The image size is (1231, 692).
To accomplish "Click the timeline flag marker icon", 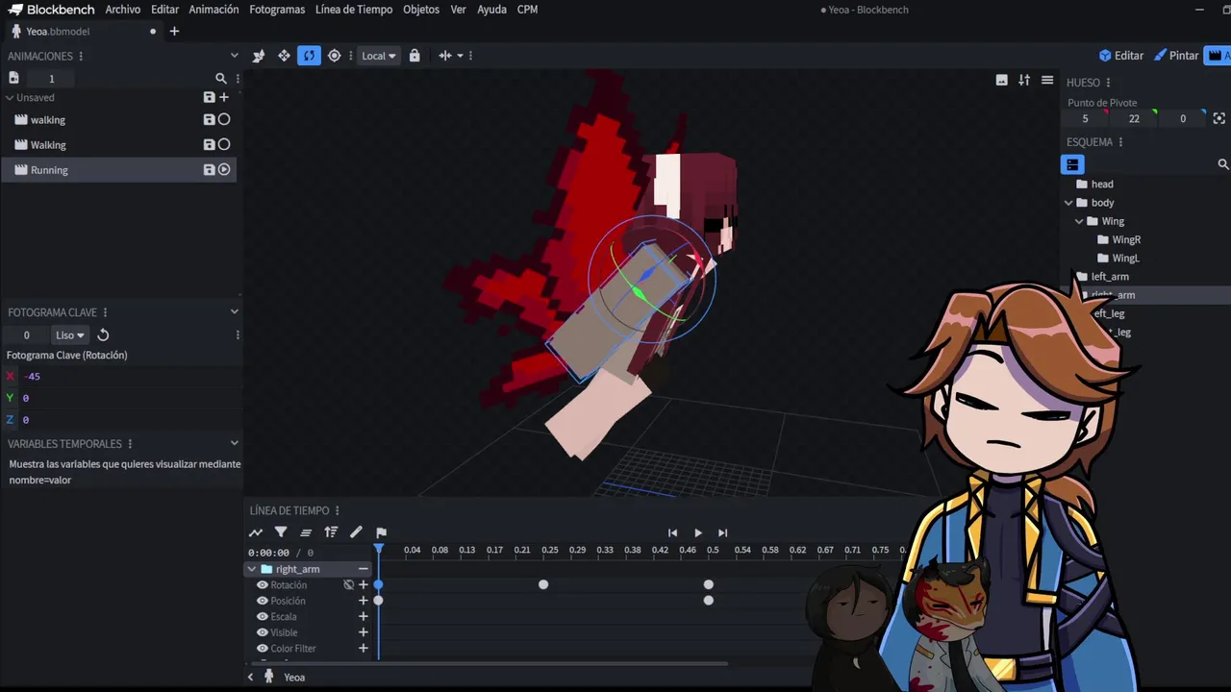I will pyautogui.click(x=381, y=532).
